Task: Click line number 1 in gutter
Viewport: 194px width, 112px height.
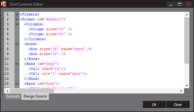Action: pos(7,14)
